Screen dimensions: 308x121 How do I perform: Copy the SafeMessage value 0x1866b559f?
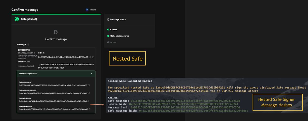[x=89, y=85]
